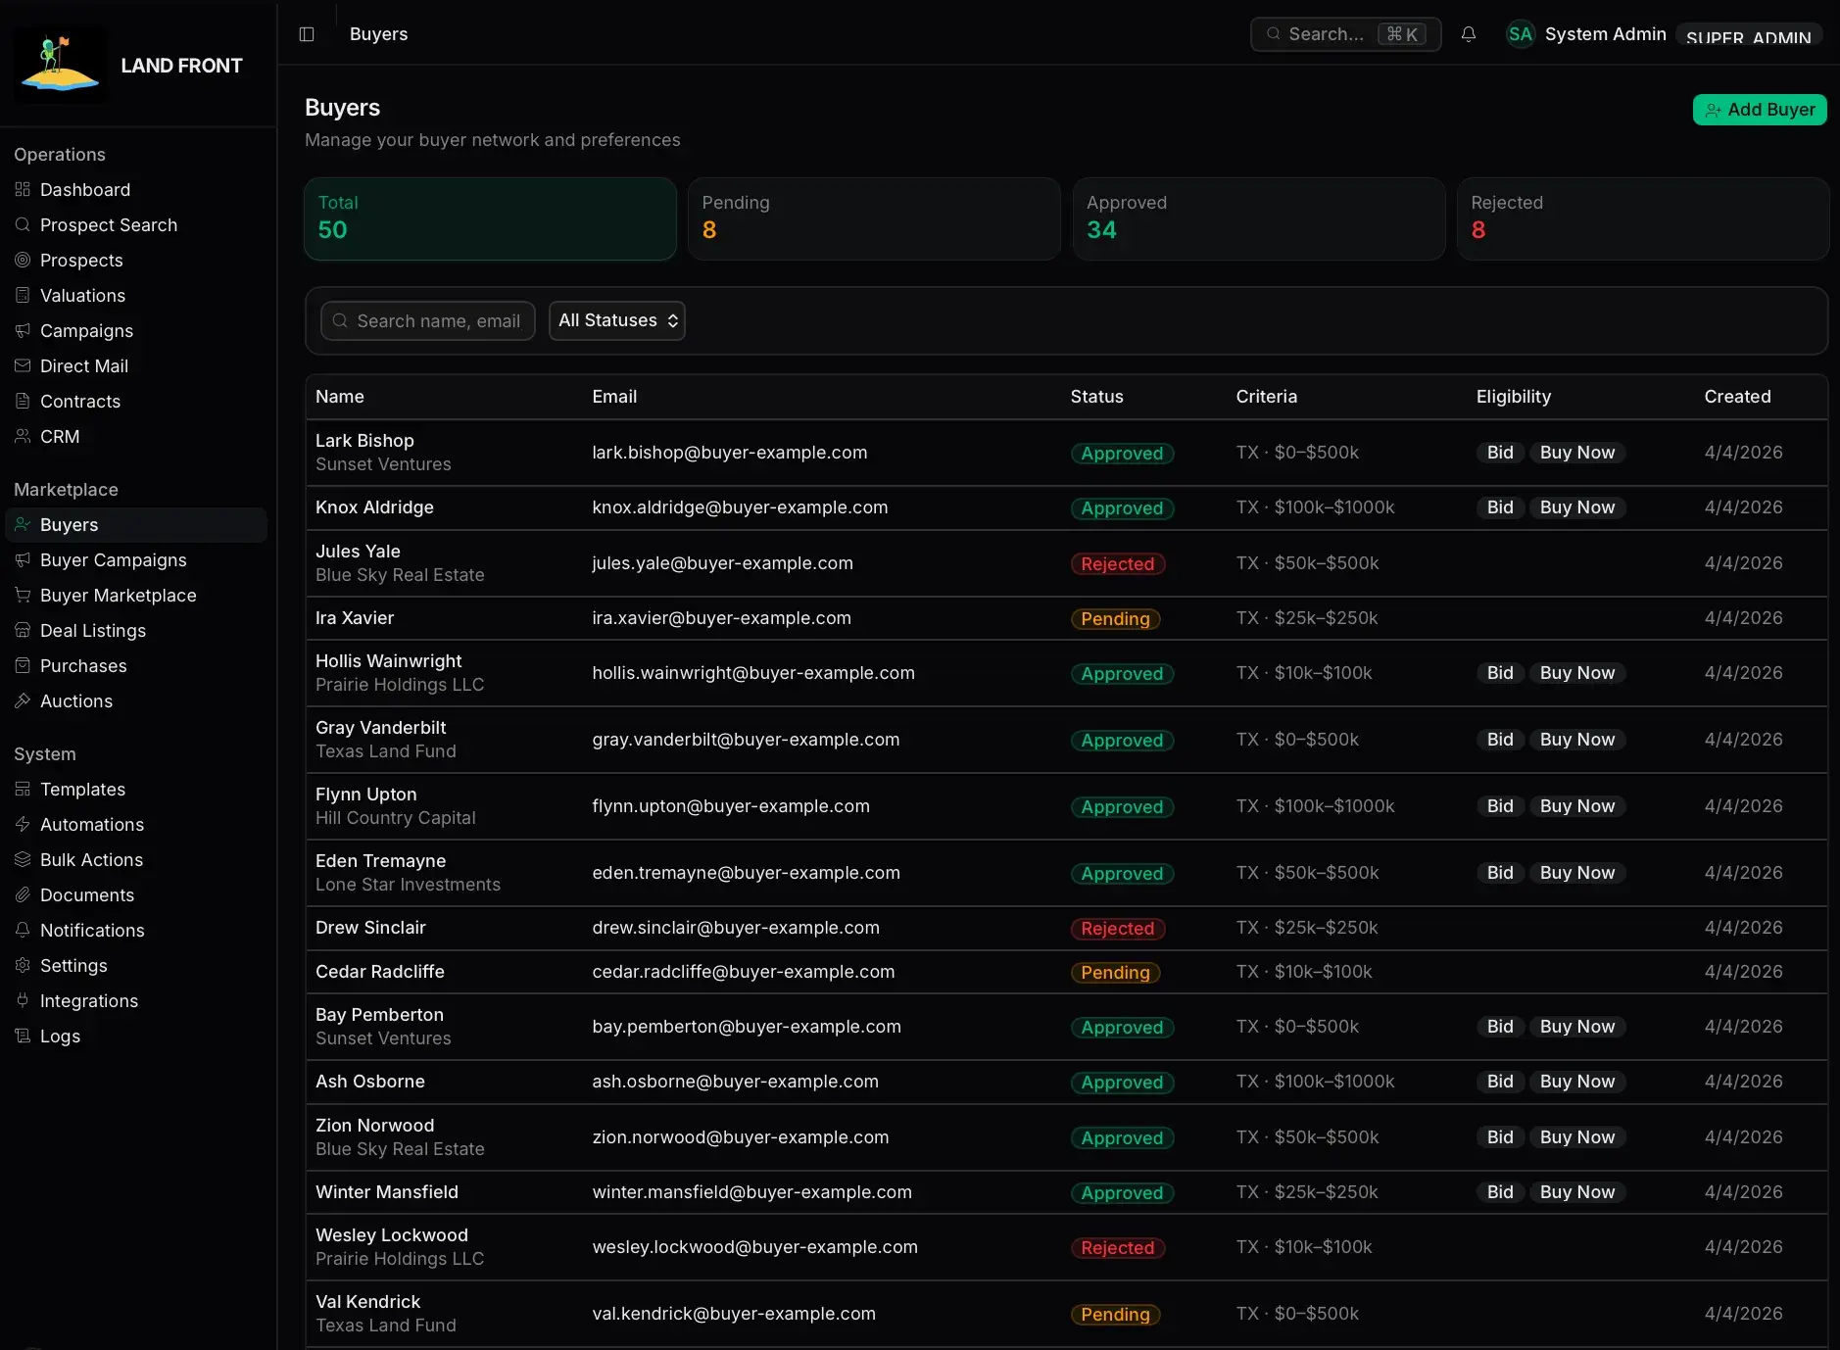Toggle the sidebar collapse icon
The height and width of the screenshot is (1350, 1840).
pyautogui.click(x=307, y=34)
